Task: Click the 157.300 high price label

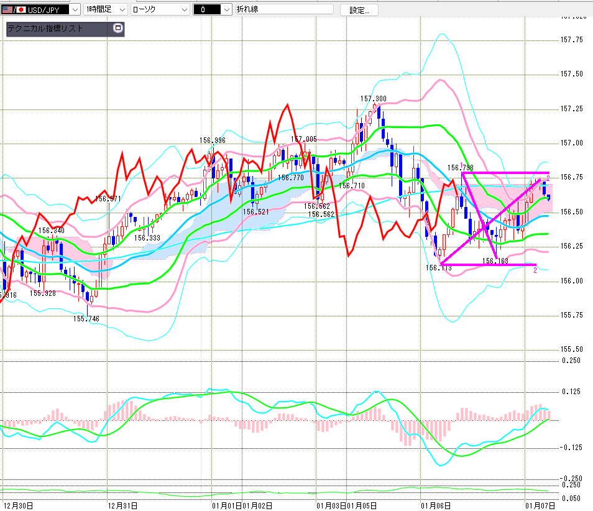Action: 373,99
